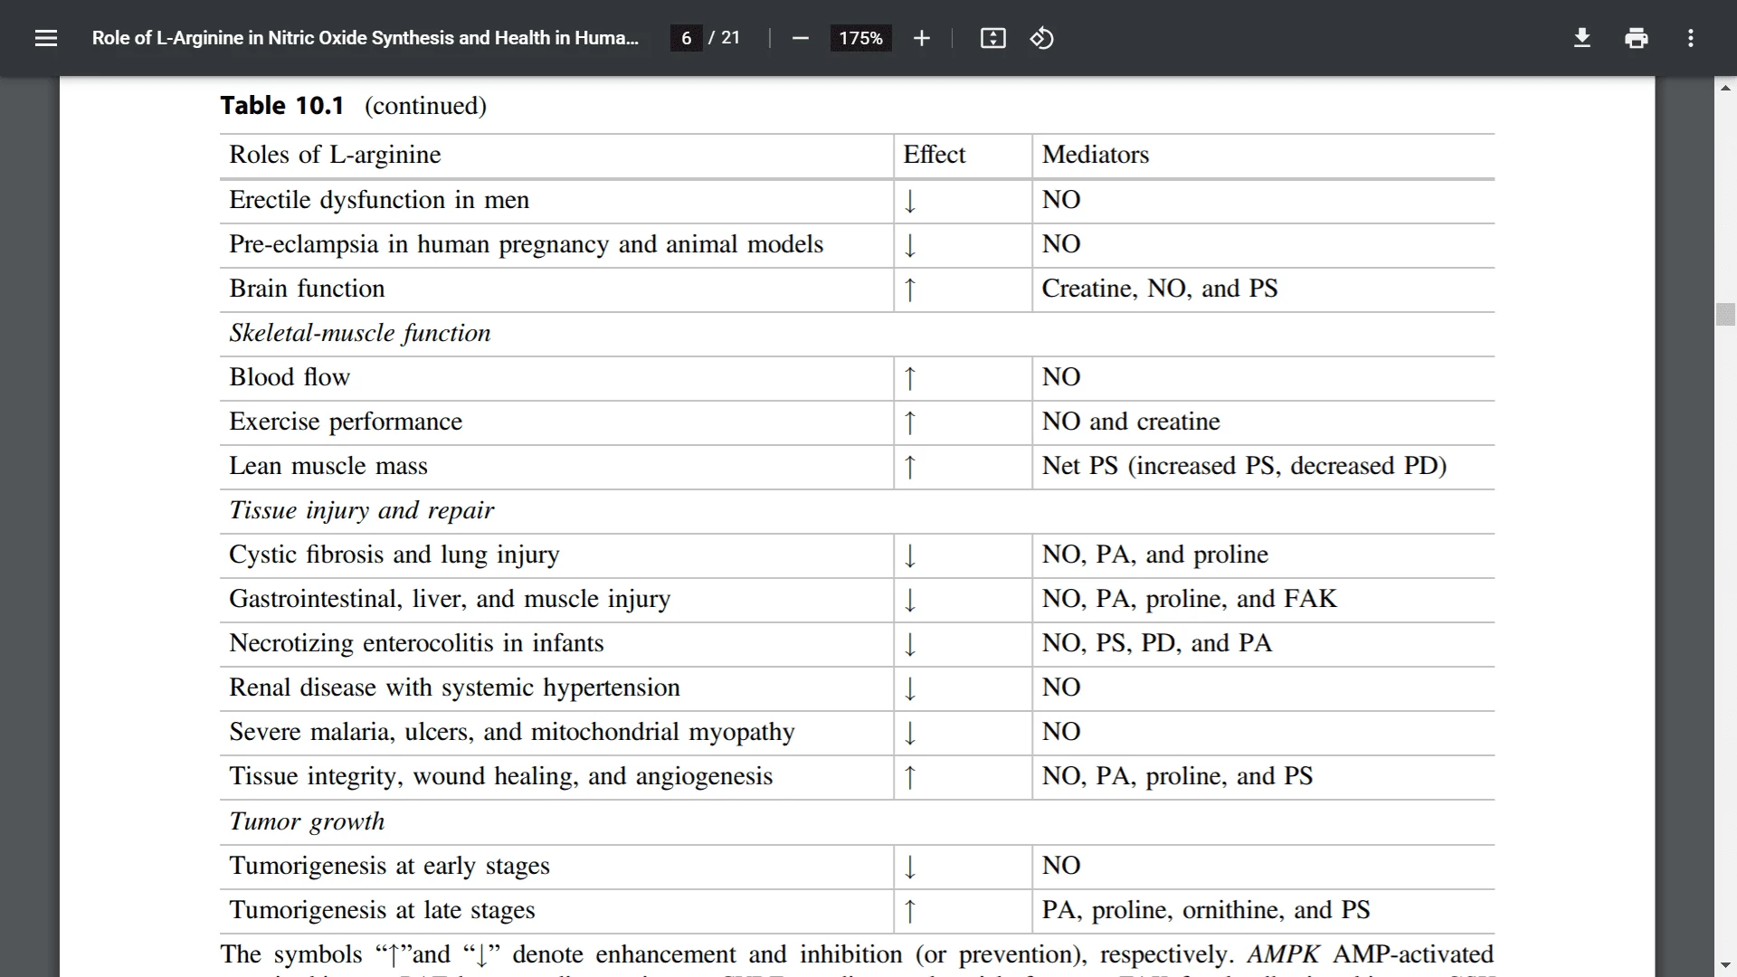
Task: Enable fit-to-width page view mode
Action: pos(992,38)
